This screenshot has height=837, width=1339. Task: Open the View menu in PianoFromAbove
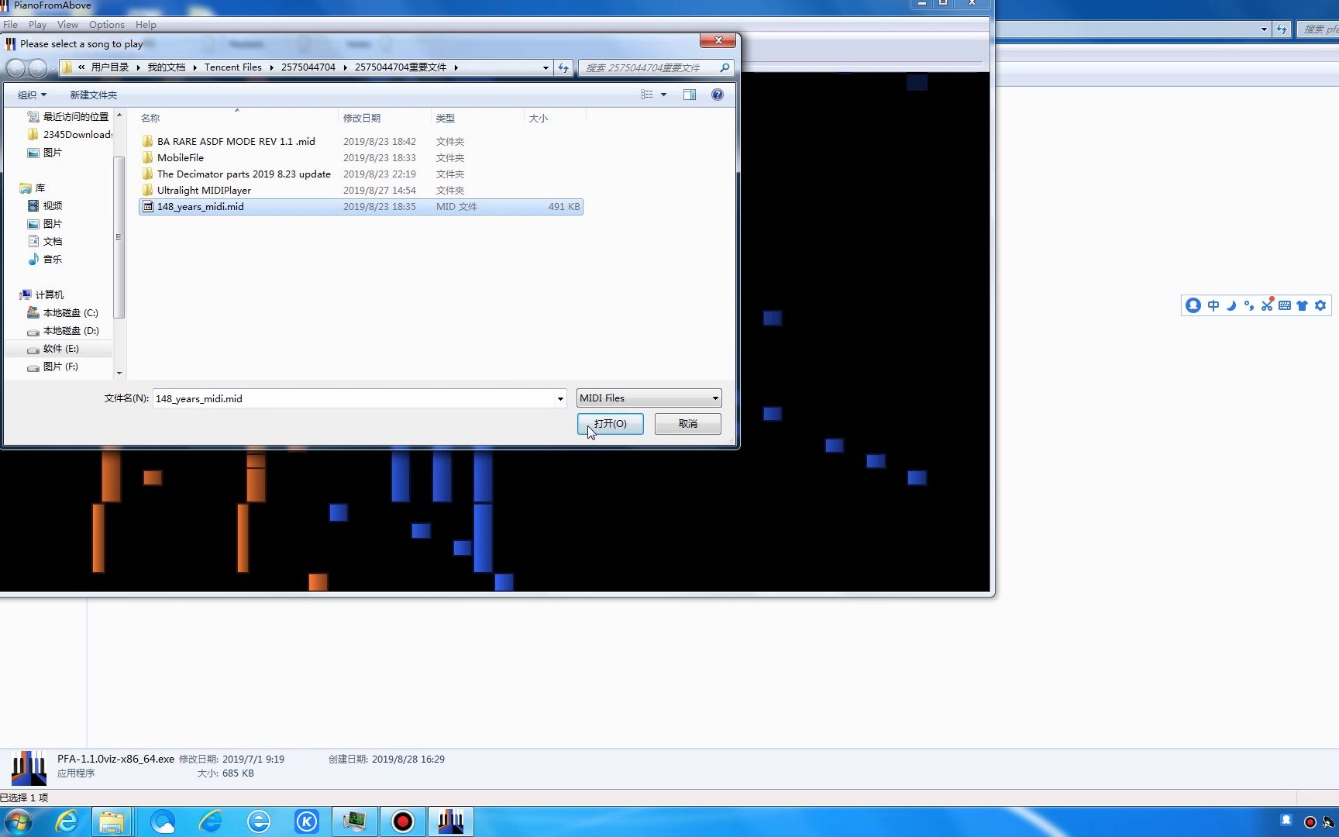[x=67, y=25]
